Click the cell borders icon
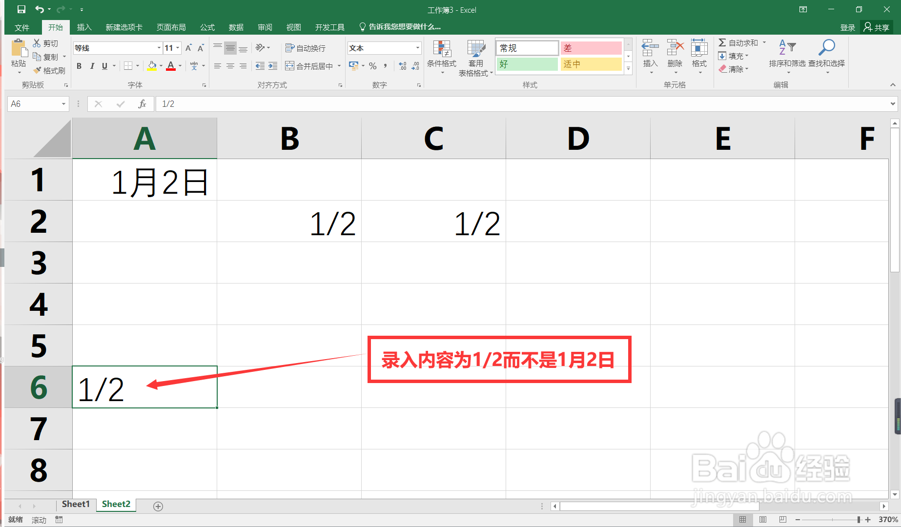This screenshot has height=527, width=901. [x=128, y=66]
